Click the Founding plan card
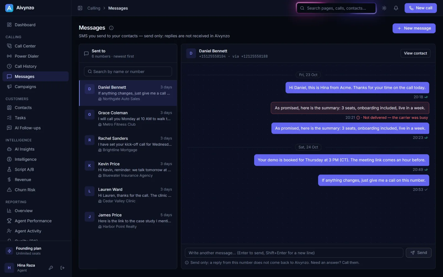 [35, 251]
